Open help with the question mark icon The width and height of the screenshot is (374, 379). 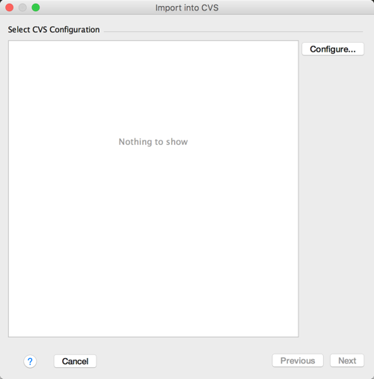30,361
